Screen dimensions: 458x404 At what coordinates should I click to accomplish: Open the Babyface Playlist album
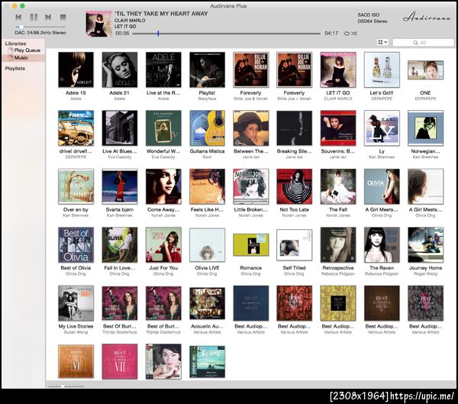tap(207, 69)
